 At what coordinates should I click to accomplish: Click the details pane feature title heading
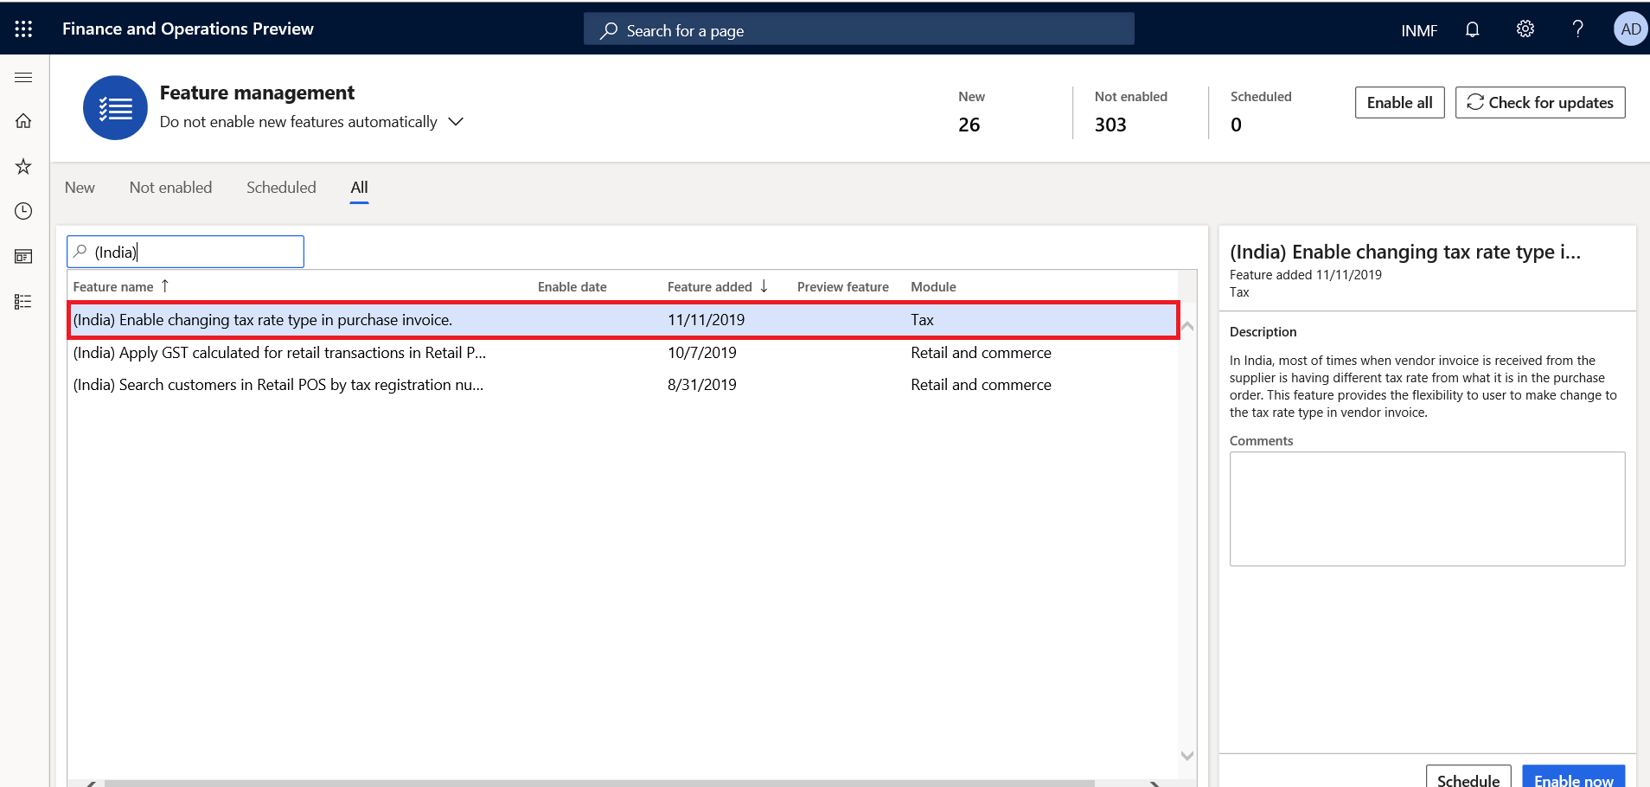click(x=1405, y=252)
